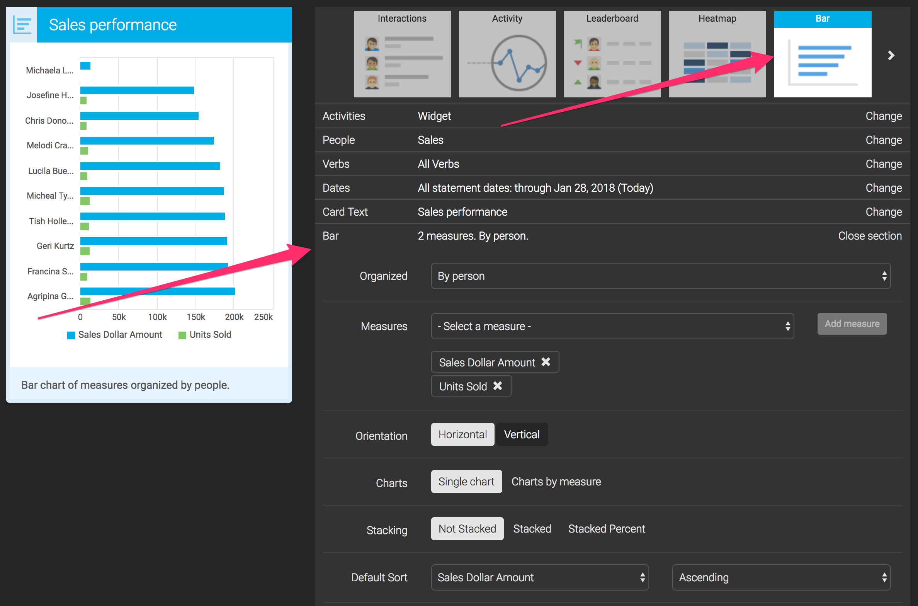Select the Bar widget type thumbnail
The height and width of the screenshot is (606, 918).
[822, 54]
